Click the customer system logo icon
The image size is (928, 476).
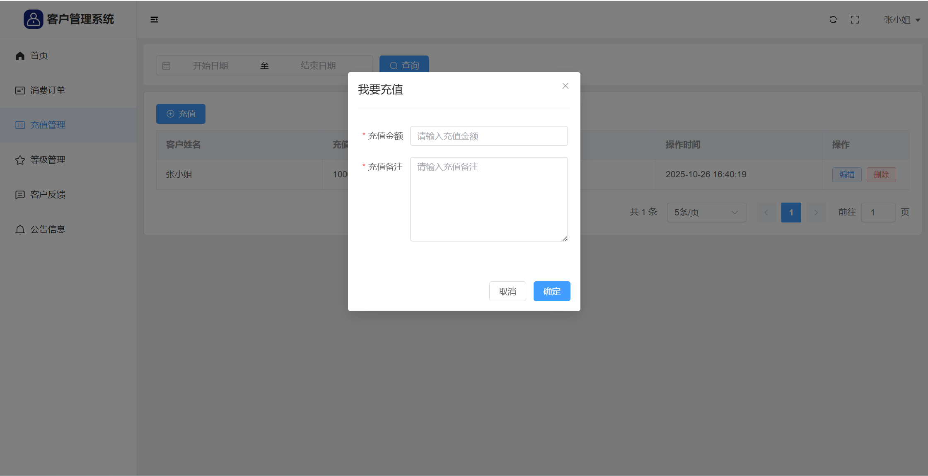33,19
